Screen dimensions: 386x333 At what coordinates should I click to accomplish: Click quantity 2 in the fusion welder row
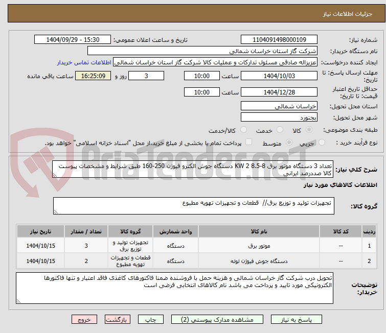(86, 261)
